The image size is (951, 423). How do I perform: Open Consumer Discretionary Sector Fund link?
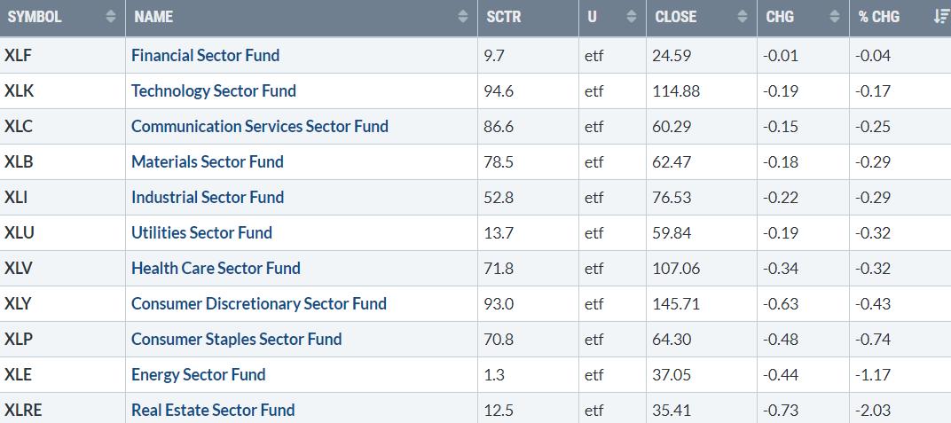pos(258,303)
